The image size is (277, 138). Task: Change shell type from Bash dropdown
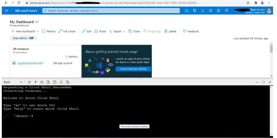coord(13,82)
